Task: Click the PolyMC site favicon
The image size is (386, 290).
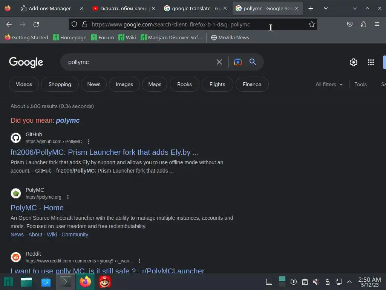Action: (16, 193)
